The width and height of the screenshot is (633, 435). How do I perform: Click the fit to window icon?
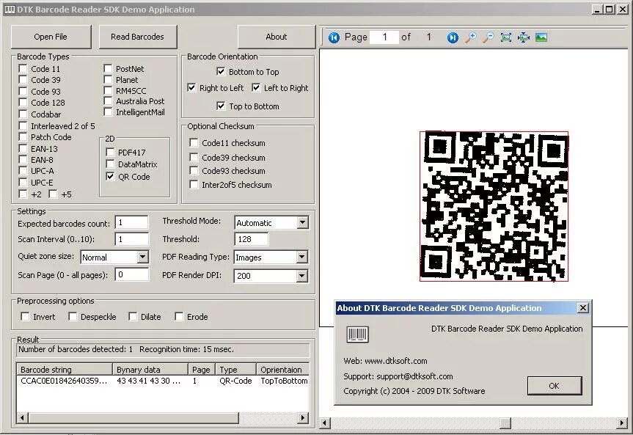[506, 37]
